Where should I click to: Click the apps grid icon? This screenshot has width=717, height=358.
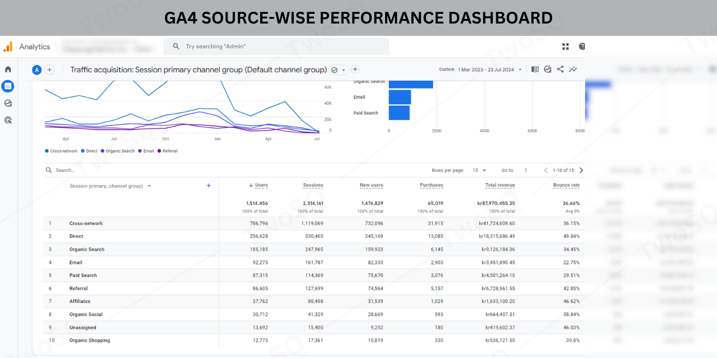tap(565, 47)
